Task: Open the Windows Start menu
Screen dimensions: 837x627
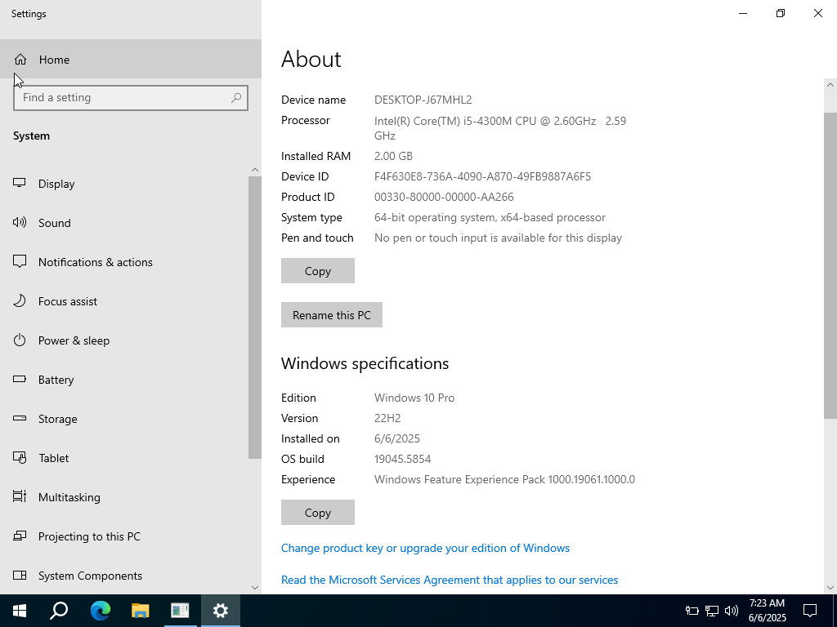Action: pos(20,611)
